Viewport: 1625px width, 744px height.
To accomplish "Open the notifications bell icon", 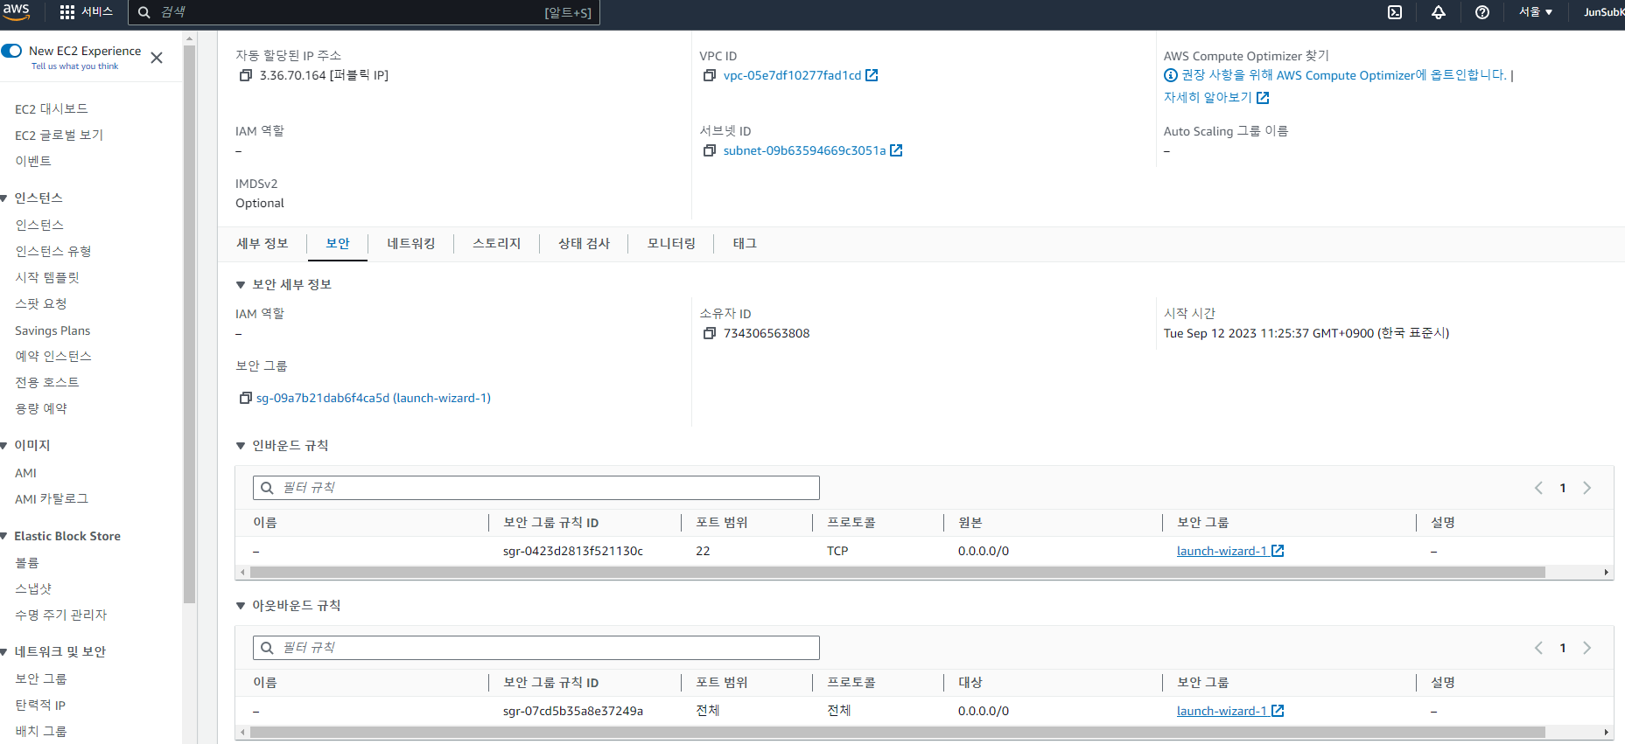I will point(1439,12).
